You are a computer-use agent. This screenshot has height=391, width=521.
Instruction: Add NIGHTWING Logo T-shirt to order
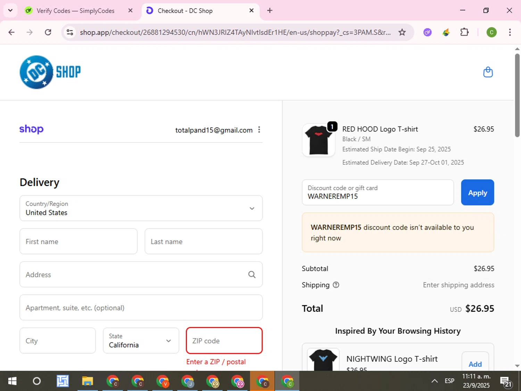(475, 362)
